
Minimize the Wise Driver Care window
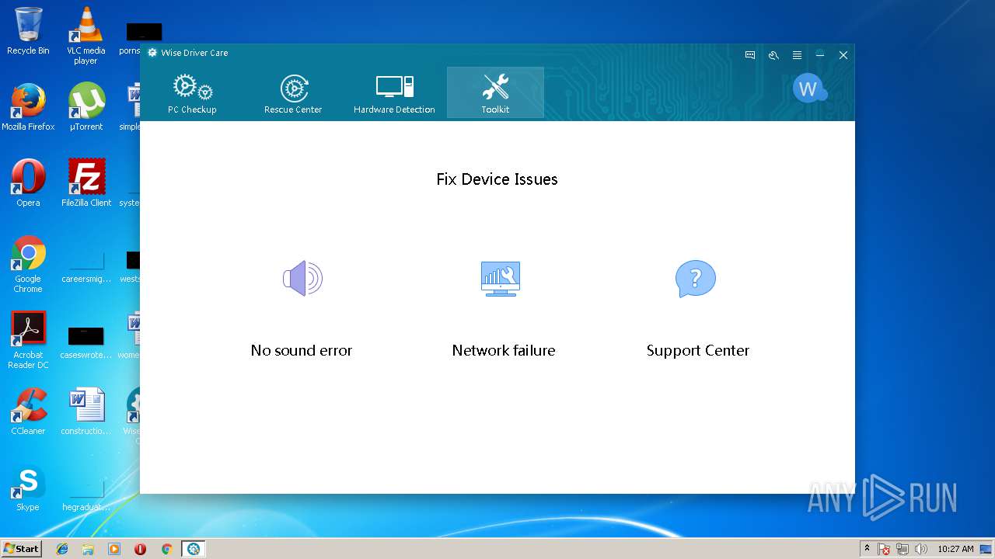point(820,55)
